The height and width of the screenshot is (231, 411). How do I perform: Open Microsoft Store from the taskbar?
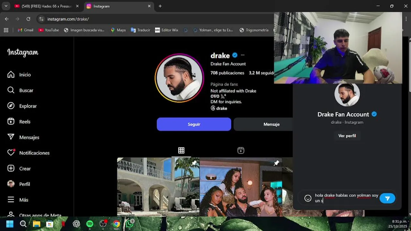click(x=50, y=224)
